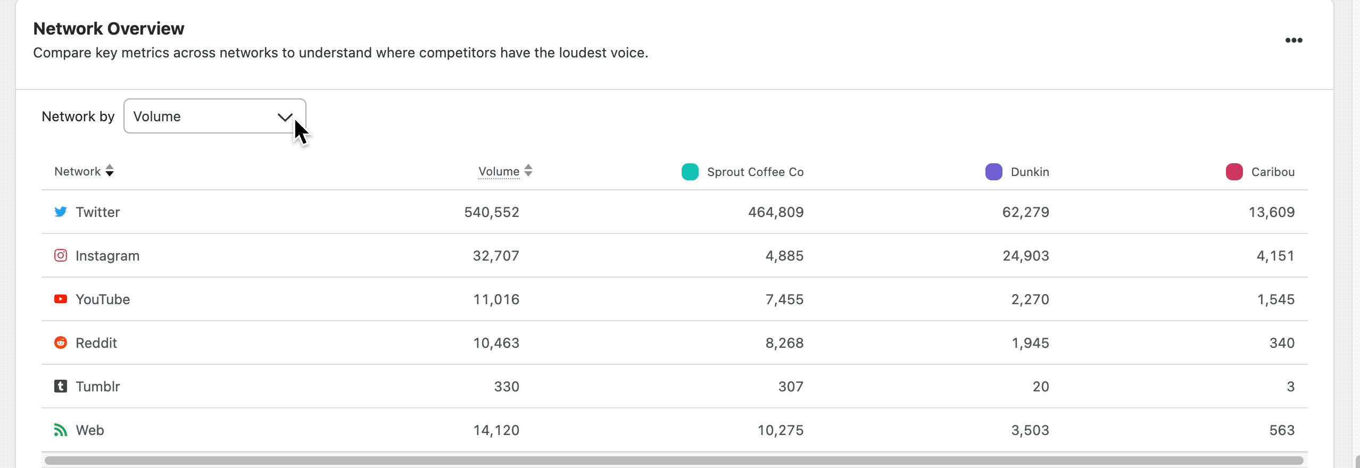The width and height of the screenshot is (1360, 468).
Task: Click Instagram Sprout value 4,885
Action: coord(784,256)
